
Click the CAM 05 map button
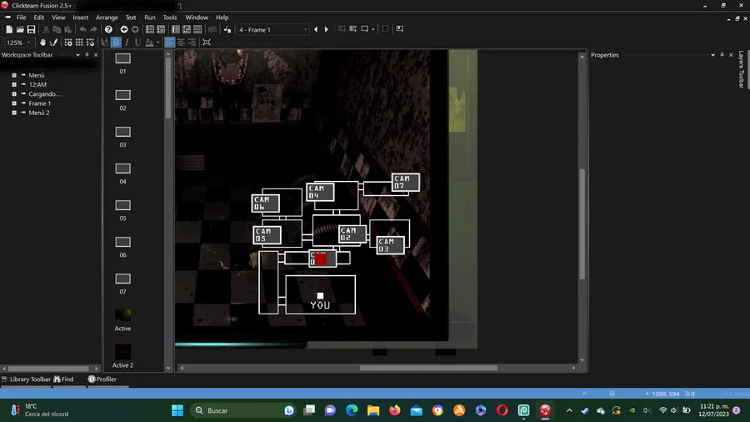(x=267, y=235)
